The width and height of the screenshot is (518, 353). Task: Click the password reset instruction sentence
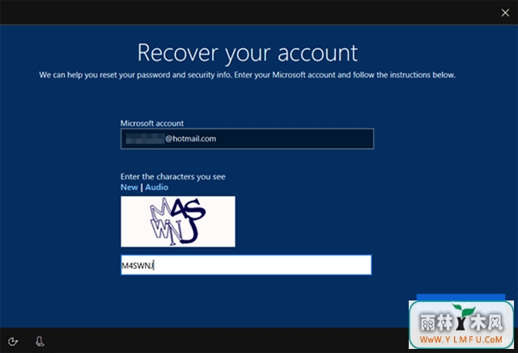247,75
